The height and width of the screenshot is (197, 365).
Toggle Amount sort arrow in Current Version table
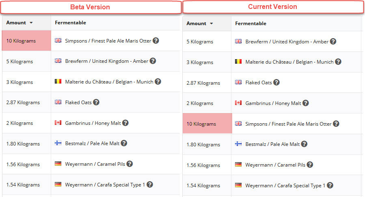[212, 24]
